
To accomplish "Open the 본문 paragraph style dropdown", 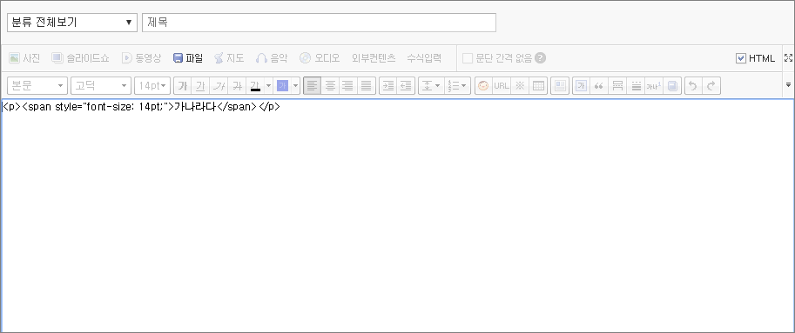I will (37, 86).
